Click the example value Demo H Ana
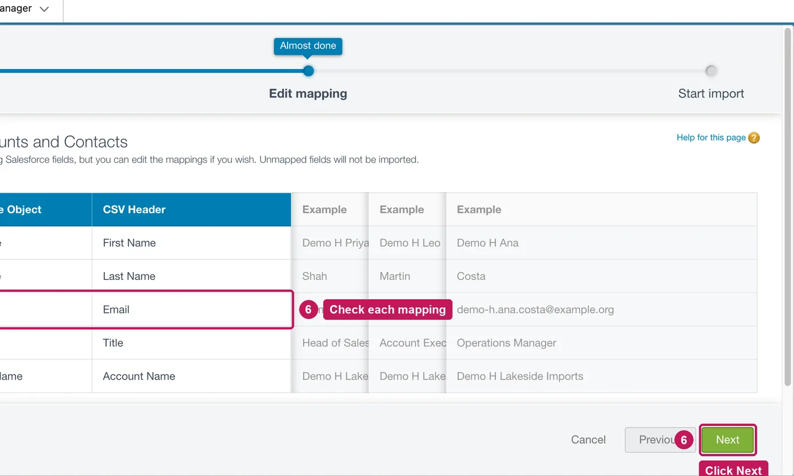The height and width of the screenshot is (476, 794). coord(488,243)
